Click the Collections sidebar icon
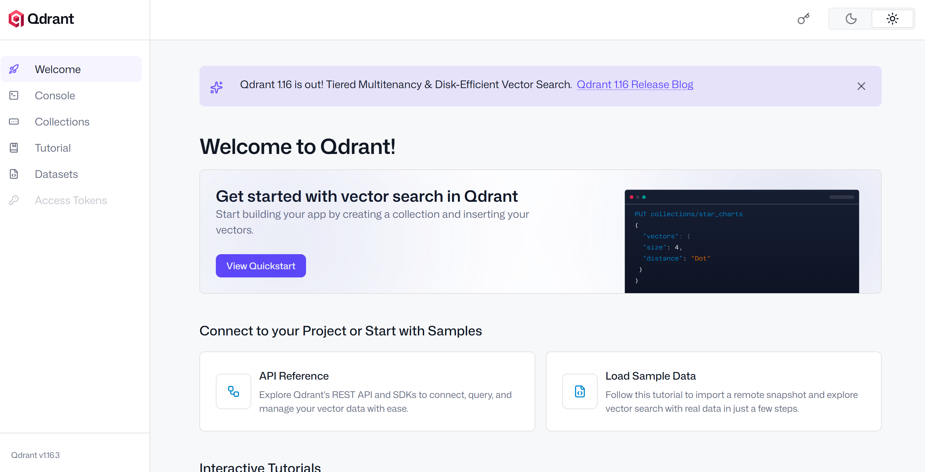This screenshot has height=472, width=925. 14,122
